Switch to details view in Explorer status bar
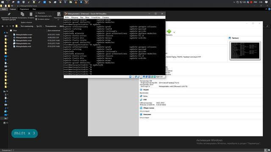The width and height of the screenshot is (271, 152). (x=265, y=150)
